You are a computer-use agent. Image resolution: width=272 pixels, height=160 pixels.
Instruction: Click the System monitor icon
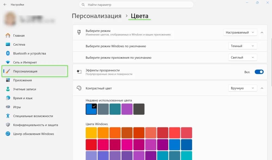click(x=8, y=44)
